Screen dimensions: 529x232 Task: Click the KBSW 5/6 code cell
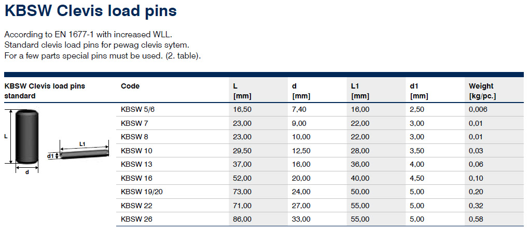click(136, 110)
